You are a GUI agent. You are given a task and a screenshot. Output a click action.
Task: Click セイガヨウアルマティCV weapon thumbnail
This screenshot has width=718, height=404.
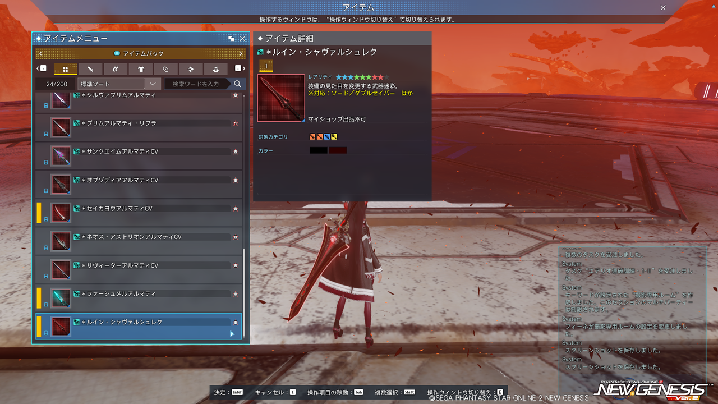tap(61, 213)
